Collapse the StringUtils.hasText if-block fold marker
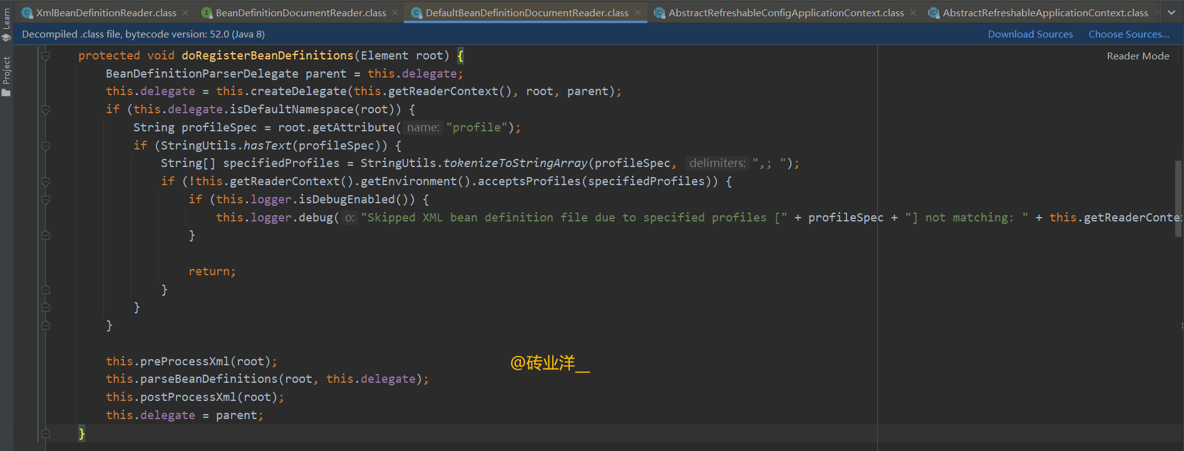Image resolution: width=1184 pixels, height=451 pixels. pos(46,146)
